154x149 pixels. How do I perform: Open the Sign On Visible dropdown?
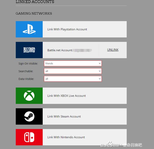coord(73,63)
